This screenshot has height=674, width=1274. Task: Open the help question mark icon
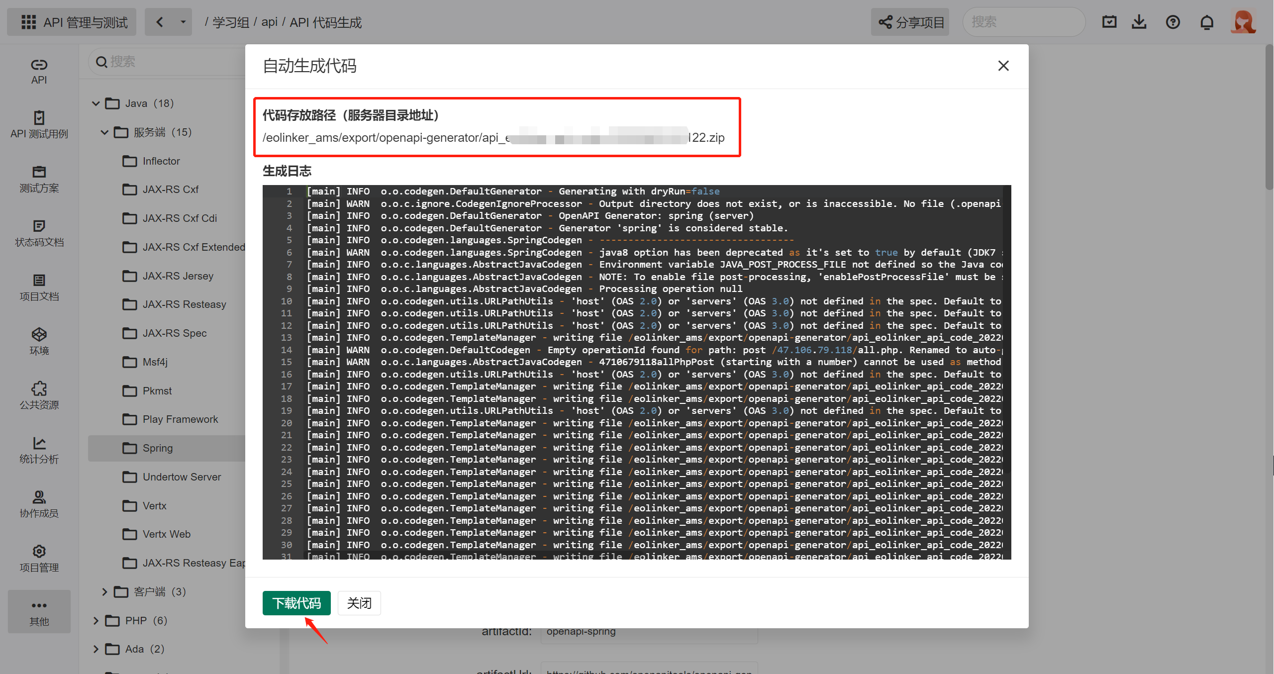pos(1173,22)
